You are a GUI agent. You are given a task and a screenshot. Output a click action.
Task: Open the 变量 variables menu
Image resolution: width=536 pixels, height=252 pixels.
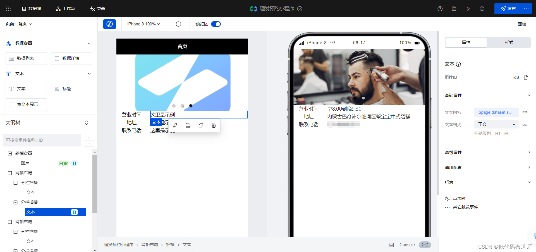tap(97, 9)
